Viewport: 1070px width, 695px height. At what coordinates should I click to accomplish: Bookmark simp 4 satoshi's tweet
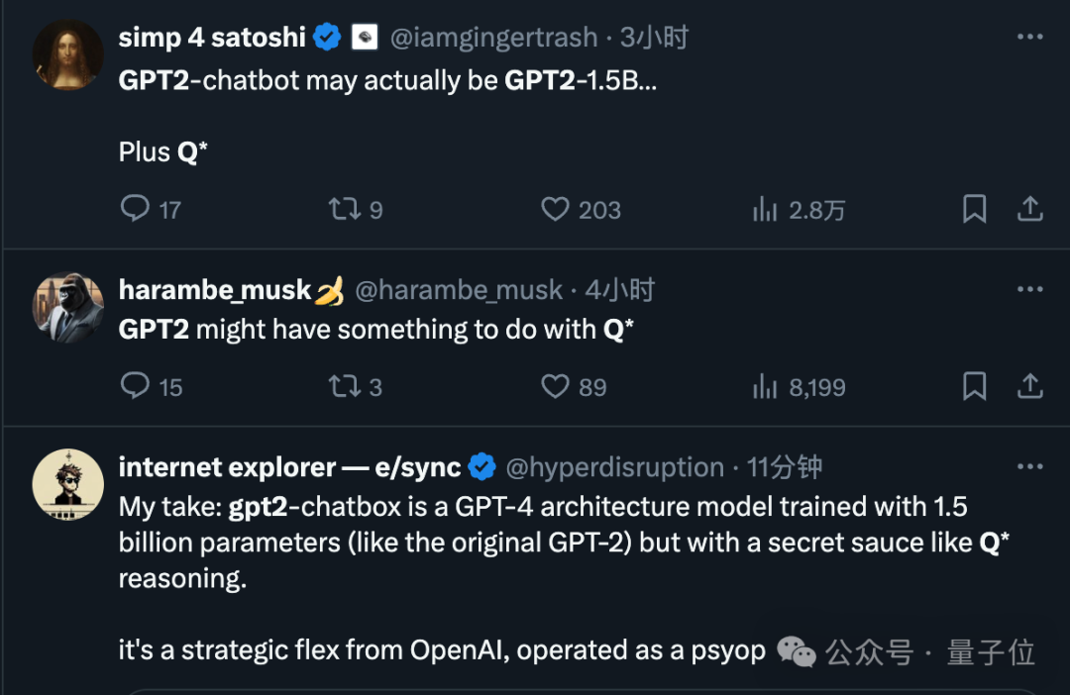975,209
